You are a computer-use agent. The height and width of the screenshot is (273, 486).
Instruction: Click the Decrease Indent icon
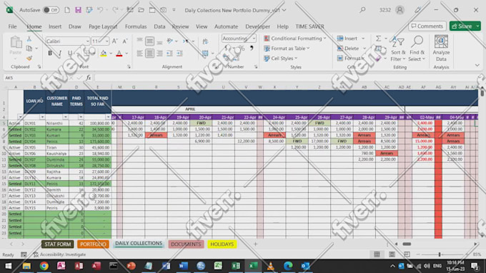[x=169, y=54]
